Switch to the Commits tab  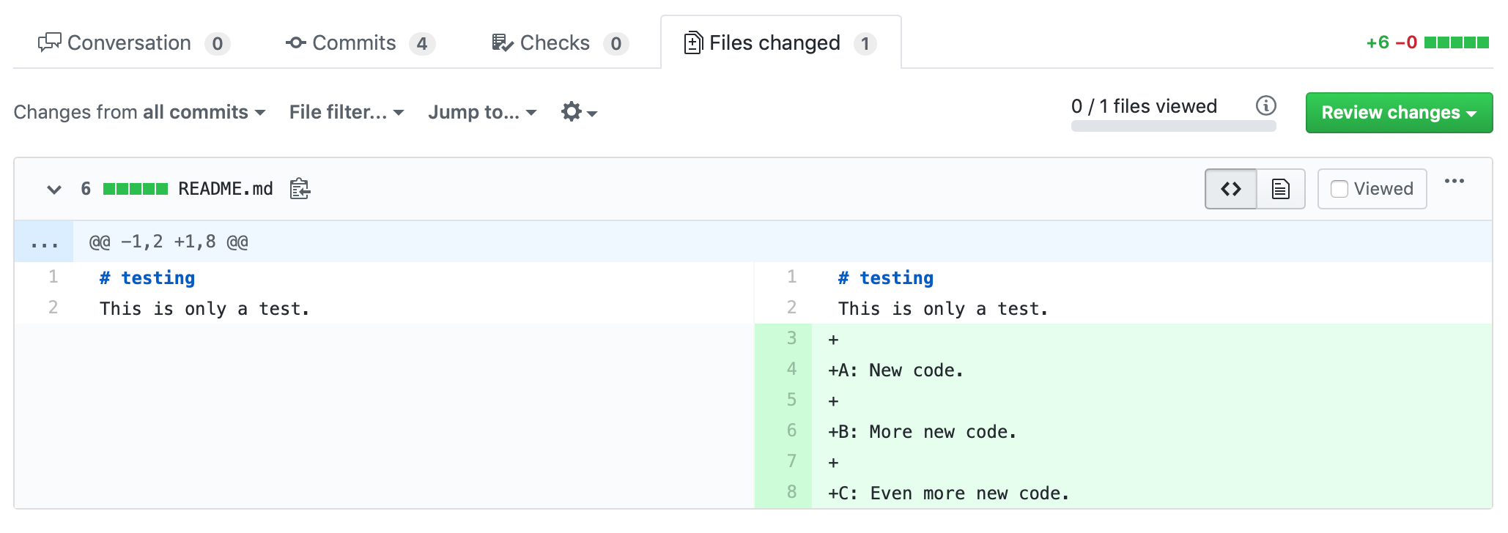[360, 43]
